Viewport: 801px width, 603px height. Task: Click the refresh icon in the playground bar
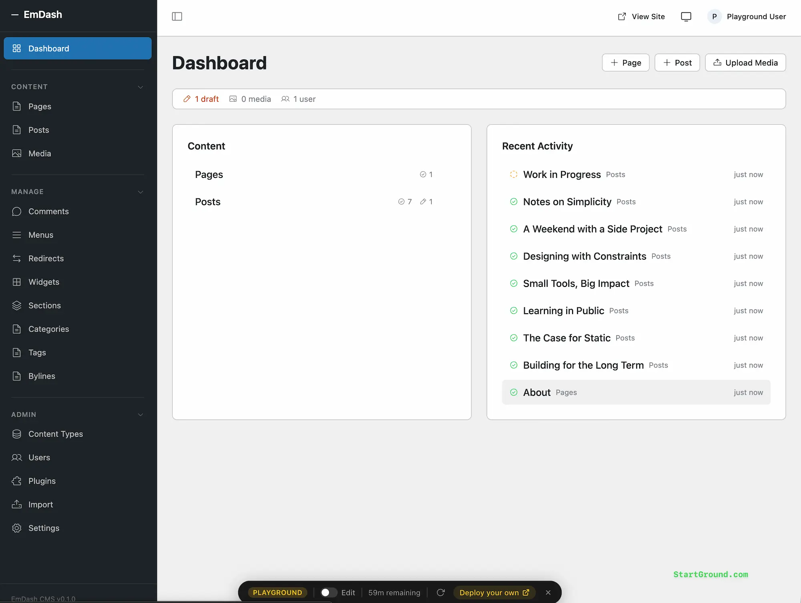point(441,592)
